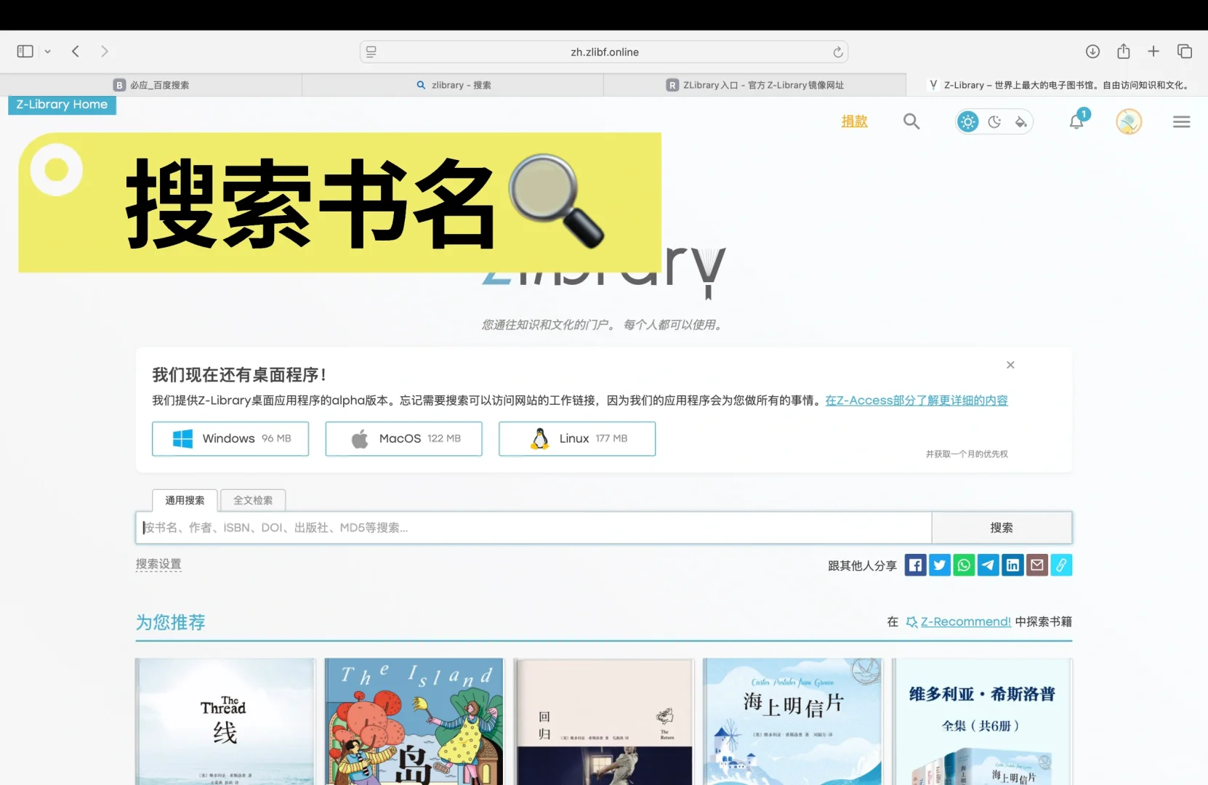Switch to the ZLibrary入口 官方镜像网址 tab
Image resolution: width=1208 pixels, height=785 pixels.
click(x=754, y=85)
